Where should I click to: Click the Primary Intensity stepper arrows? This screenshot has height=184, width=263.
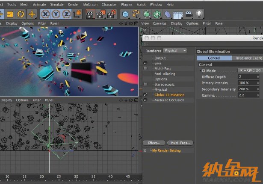(258, 83)
